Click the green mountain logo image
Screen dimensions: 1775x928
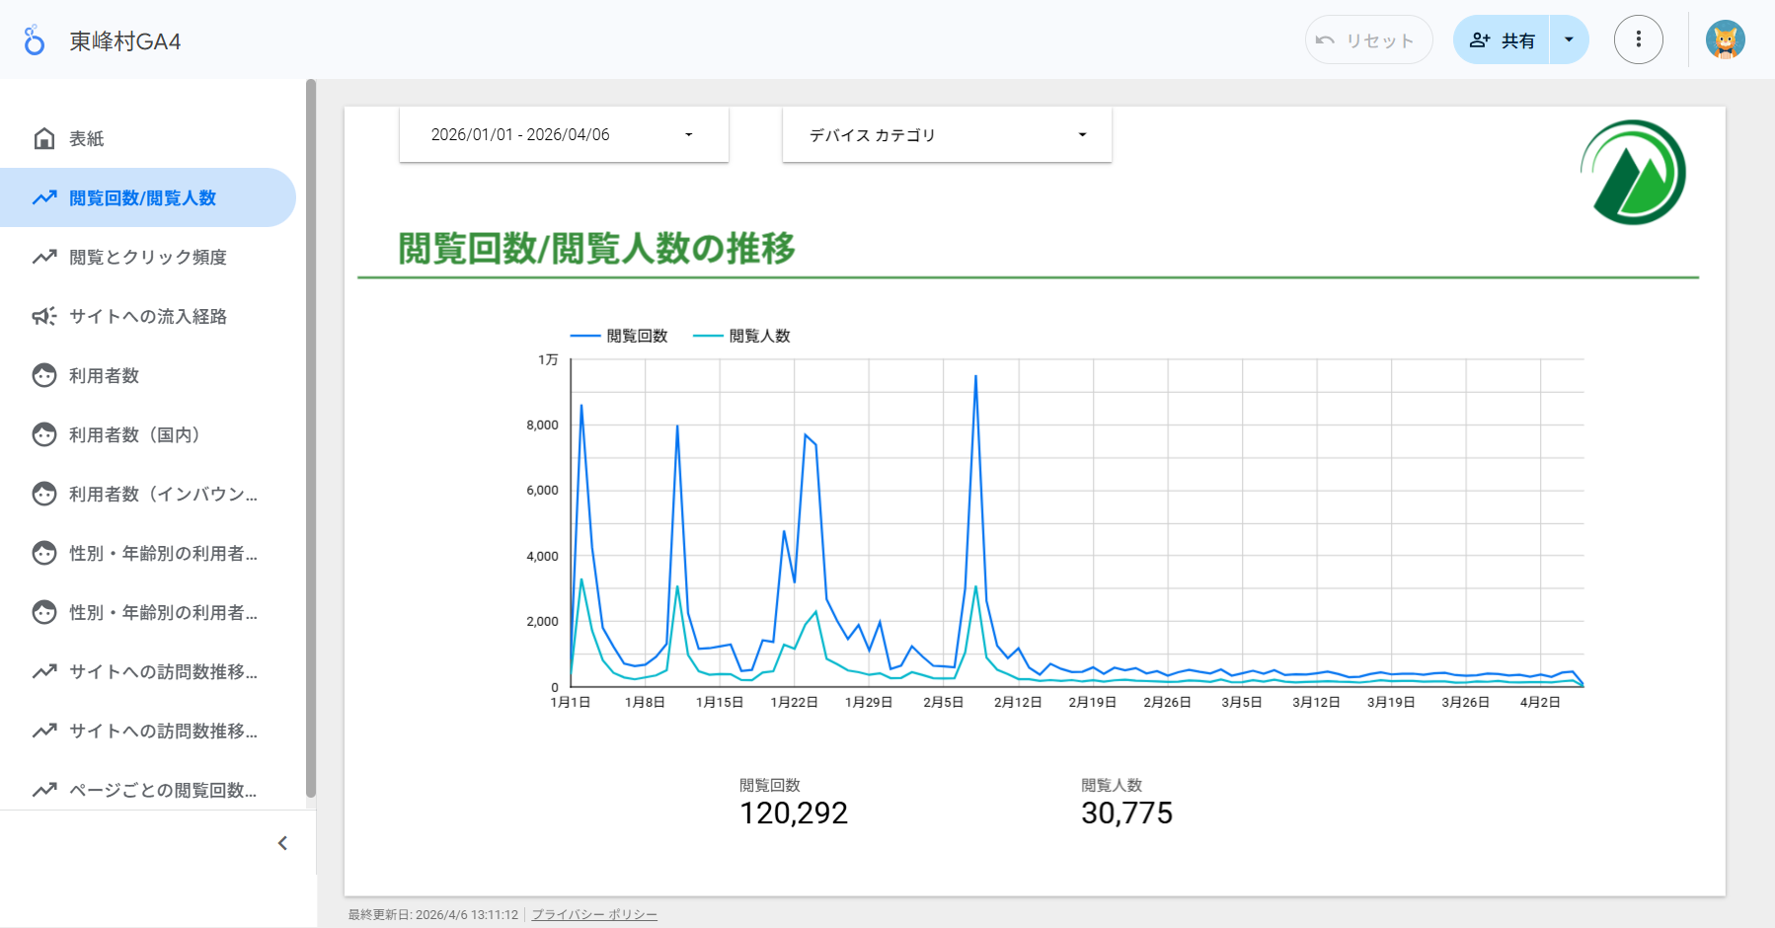[1633, 173]
